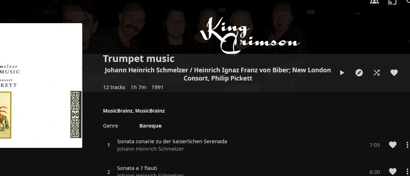The width and height of the screenshot is (410, 176).
Task: Click the Trumpet music album cover
Action: point(41,86)
